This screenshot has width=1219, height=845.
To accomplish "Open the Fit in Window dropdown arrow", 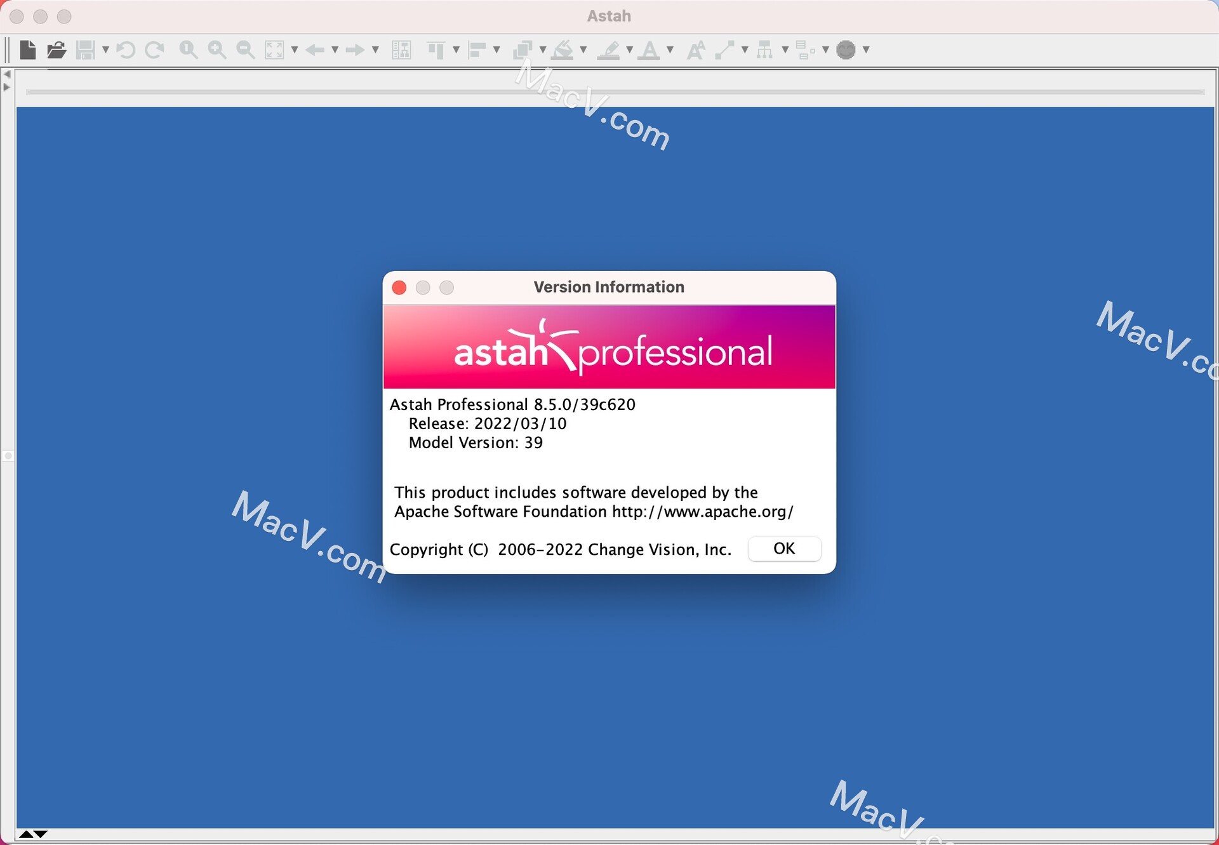I will (295, 50).
